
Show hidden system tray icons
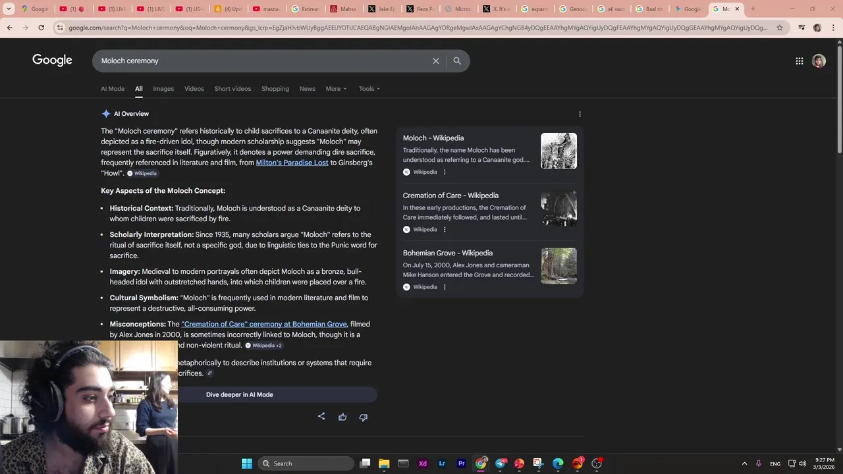(744, 463)
